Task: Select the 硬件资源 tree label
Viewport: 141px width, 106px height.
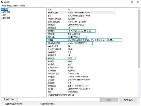Action: [x=6, y=12]
